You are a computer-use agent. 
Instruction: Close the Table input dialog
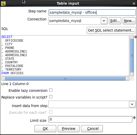[x=134, y=4]
